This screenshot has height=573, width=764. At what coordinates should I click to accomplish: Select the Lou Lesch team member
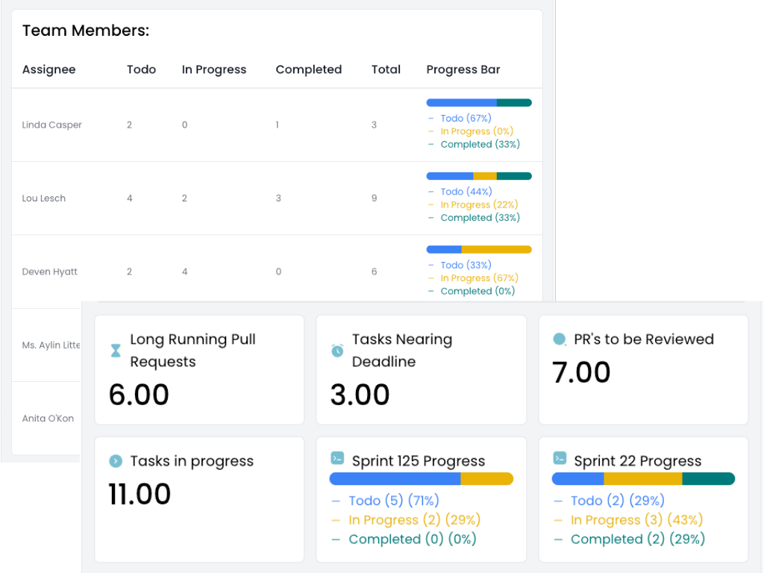pyautogui.click(x=44, y=198)
